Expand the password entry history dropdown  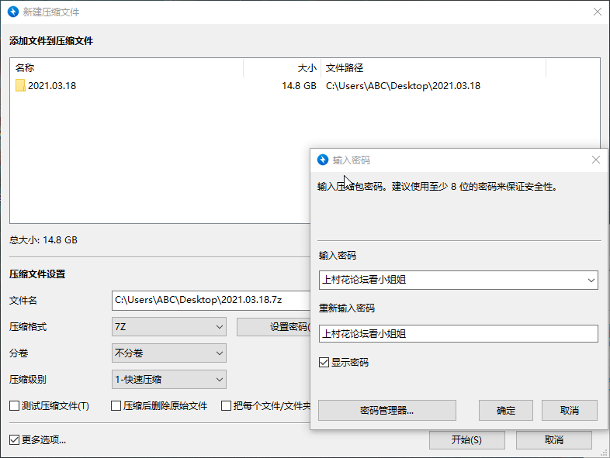click(x=591, y=280)
